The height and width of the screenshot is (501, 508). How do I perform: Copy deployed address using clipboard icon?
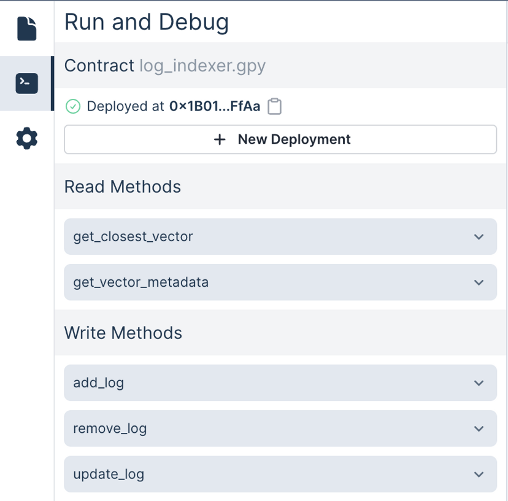(274, 106)
